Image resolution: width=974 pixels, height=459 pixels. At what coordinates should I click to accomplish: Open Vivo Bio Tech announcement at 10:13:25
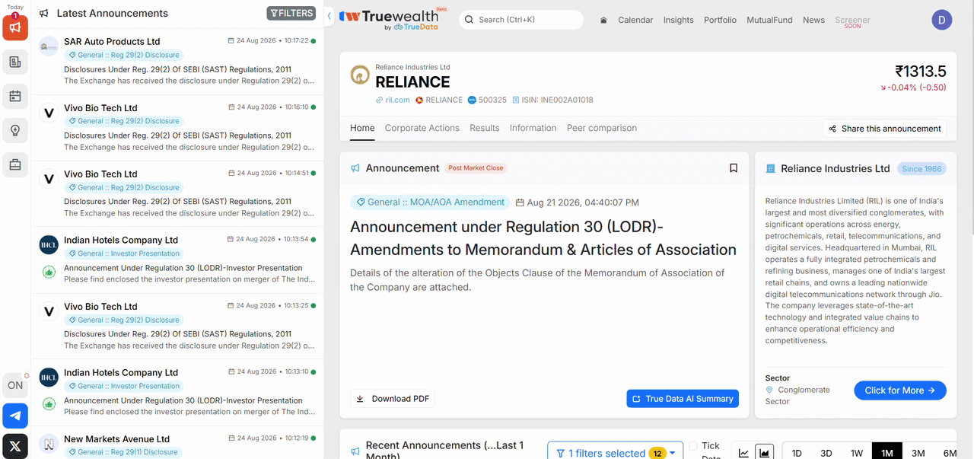[x=177, y=326]
